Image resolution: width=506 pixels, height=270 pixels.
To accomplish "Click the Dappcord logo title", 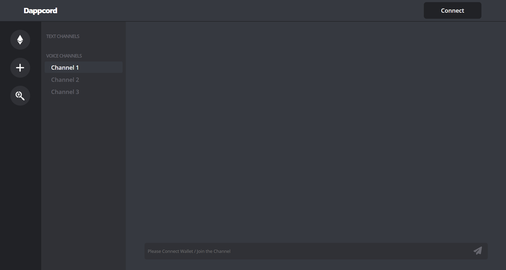I will 40,11.
